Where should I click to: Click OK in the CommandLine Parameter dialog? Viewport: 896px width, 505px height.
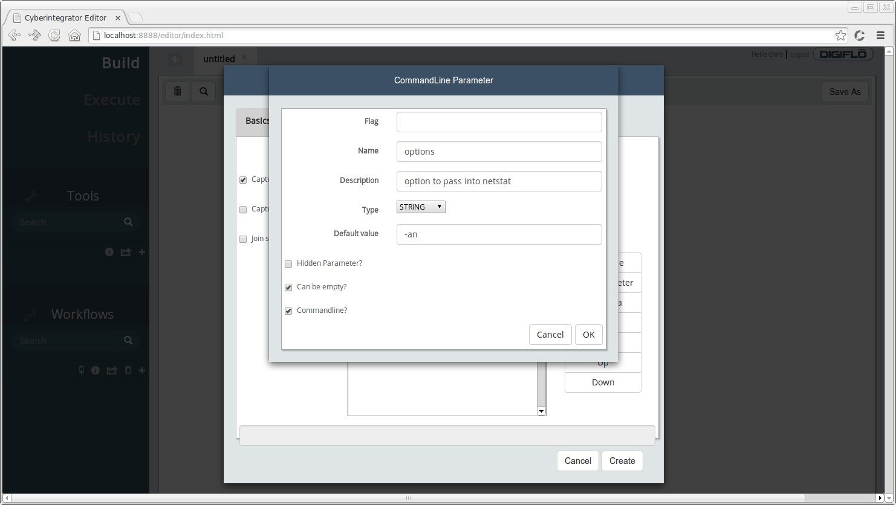click(x=589, y=335)
